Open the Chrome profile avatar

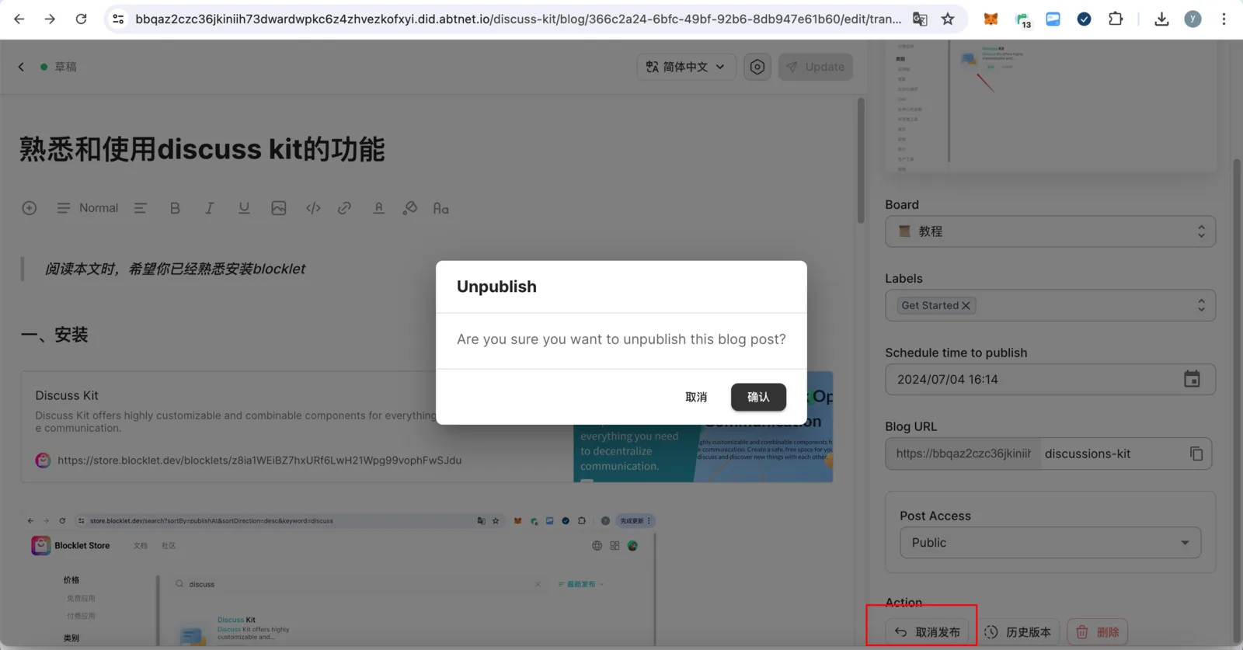[1193, 19]
